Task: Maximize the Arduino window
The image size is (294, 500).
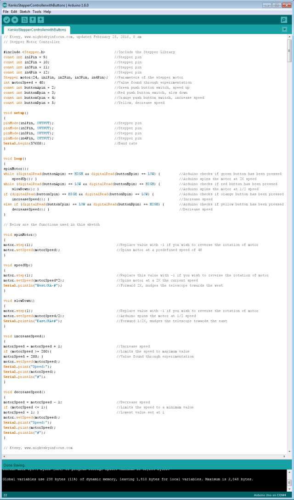Action: (276, 5)
